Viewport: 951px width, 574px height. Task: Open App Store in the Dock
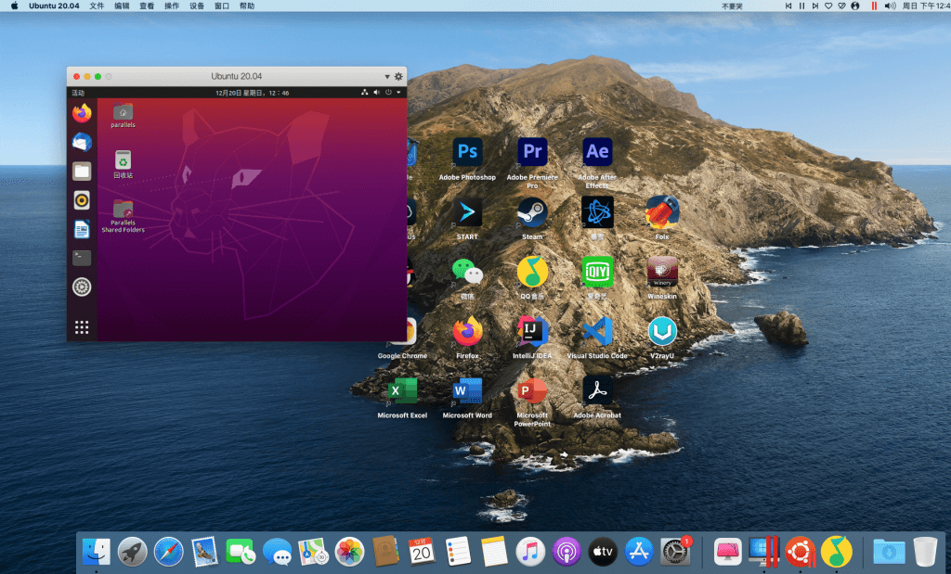(639, 552)
